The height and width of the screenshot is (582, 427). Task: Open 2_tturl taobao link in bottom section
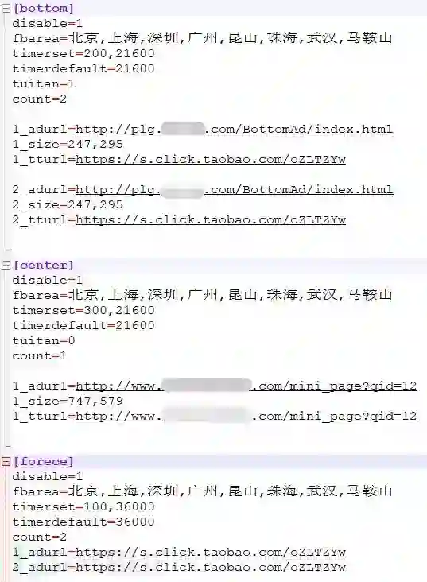coord(211,220)
